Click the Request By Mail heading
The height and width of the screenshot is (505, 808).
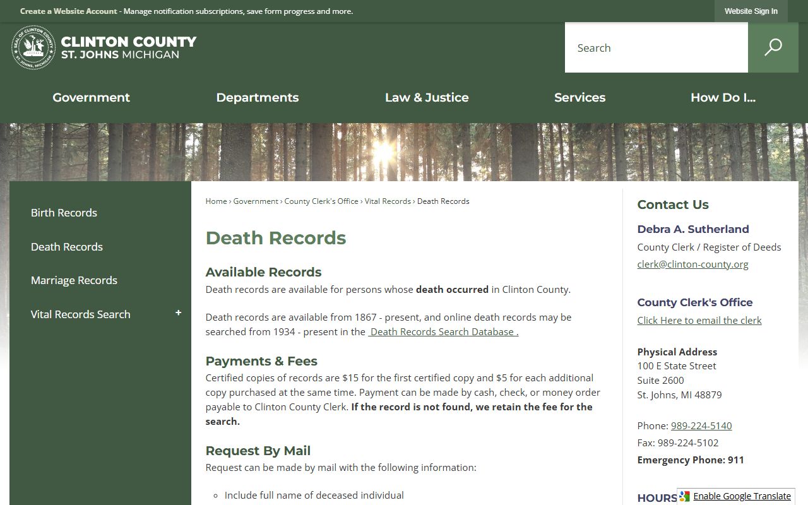coord(258,451)
